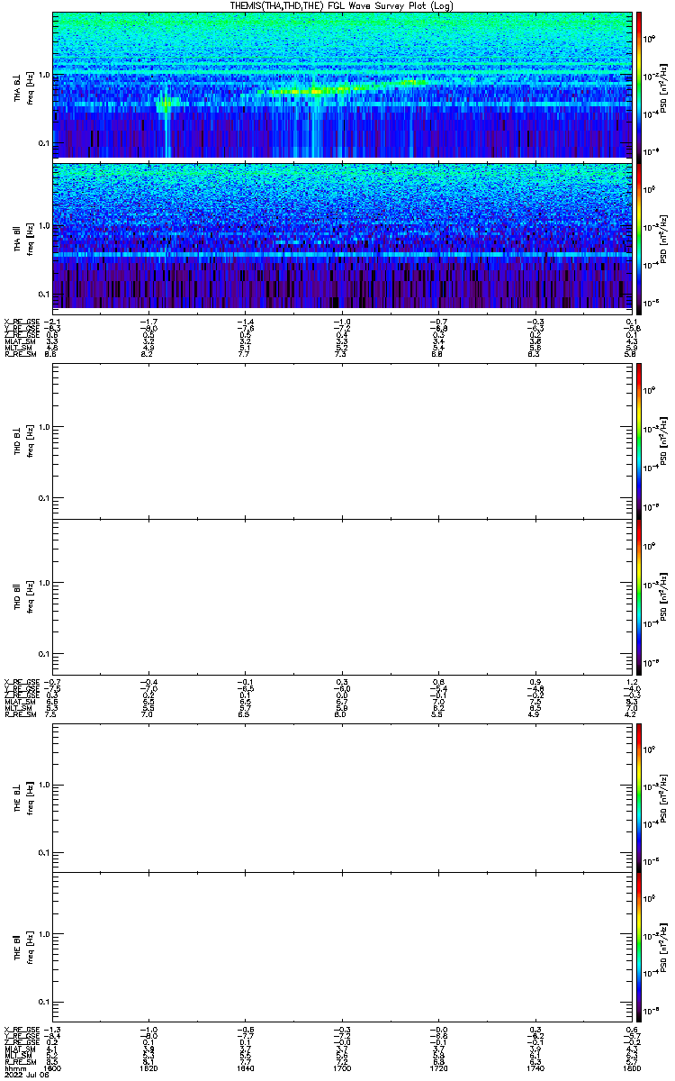Click the 1740 time tick label
This screenshot has width=675, height=1081.
[x=534, y=1068]
